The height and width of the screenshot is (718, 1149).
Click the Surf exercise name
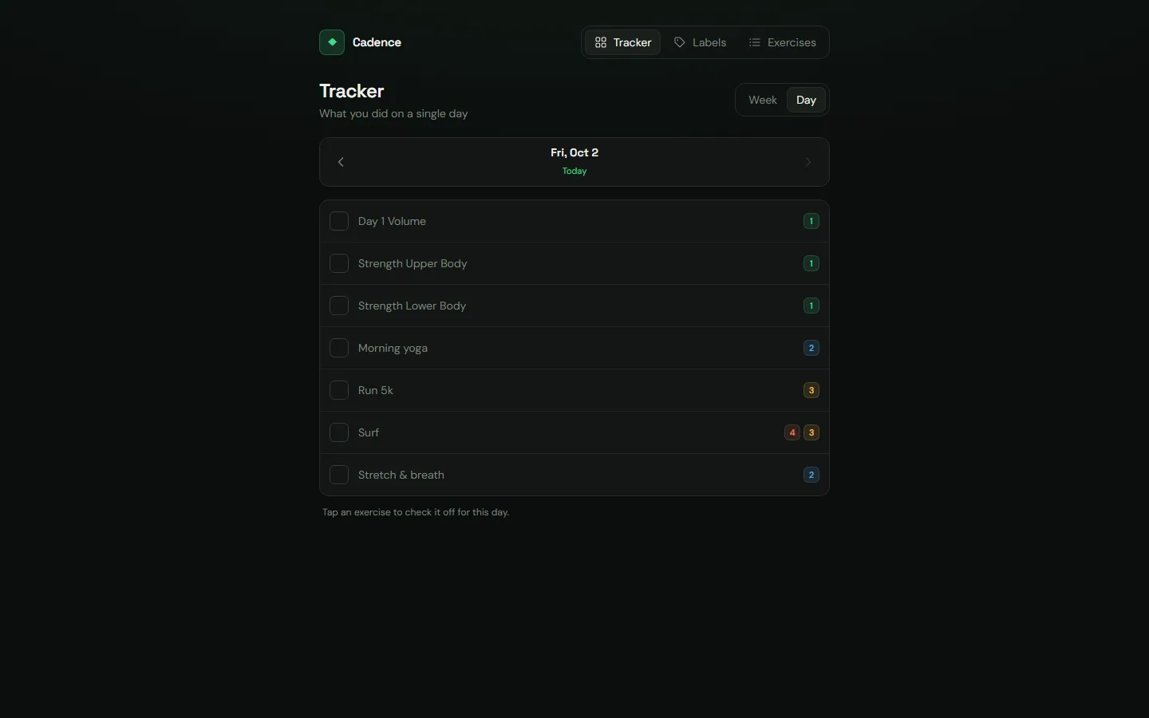pos(369,432)
